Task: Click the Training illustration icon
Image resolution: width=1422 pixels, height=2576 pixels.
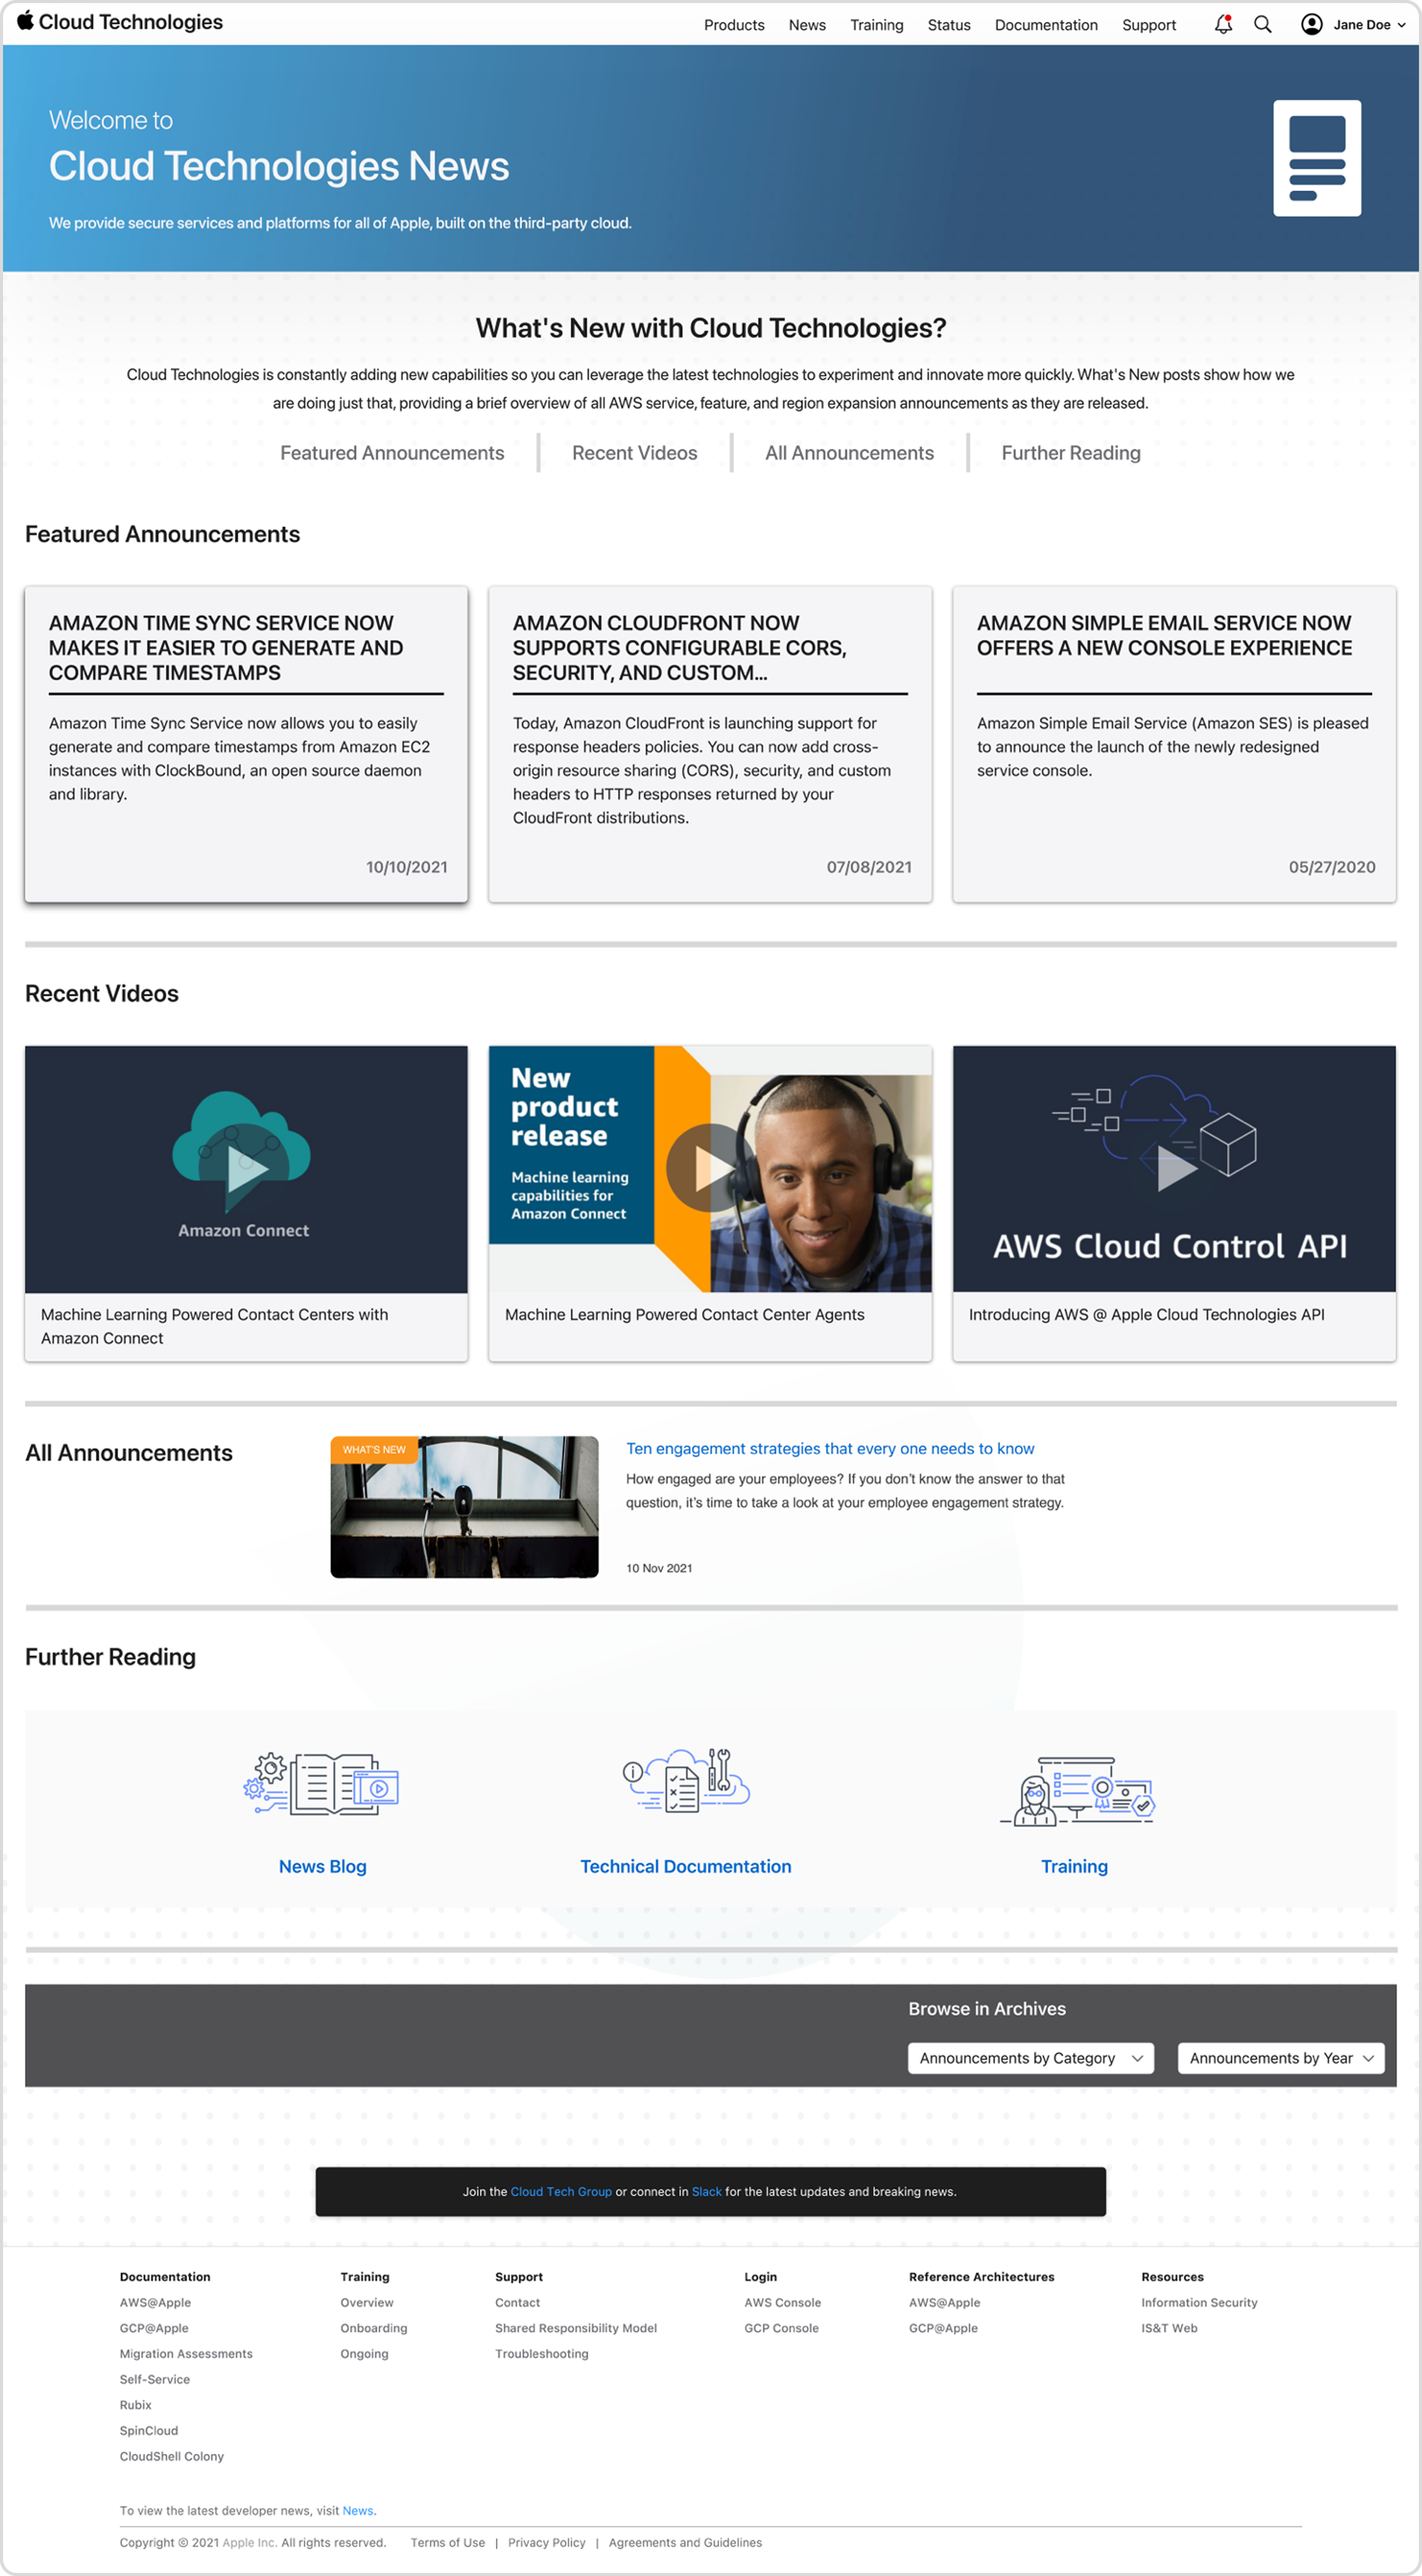Action: point(1076,1791)
